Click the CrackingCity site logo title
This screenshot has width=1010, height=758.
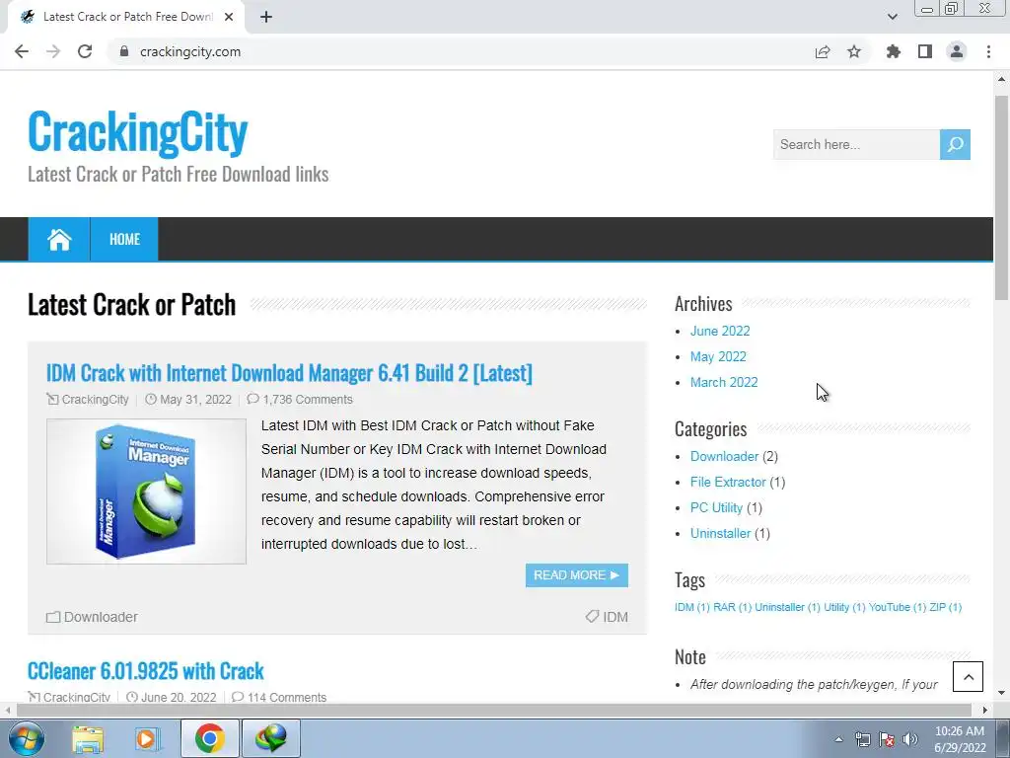coord(138,132)
